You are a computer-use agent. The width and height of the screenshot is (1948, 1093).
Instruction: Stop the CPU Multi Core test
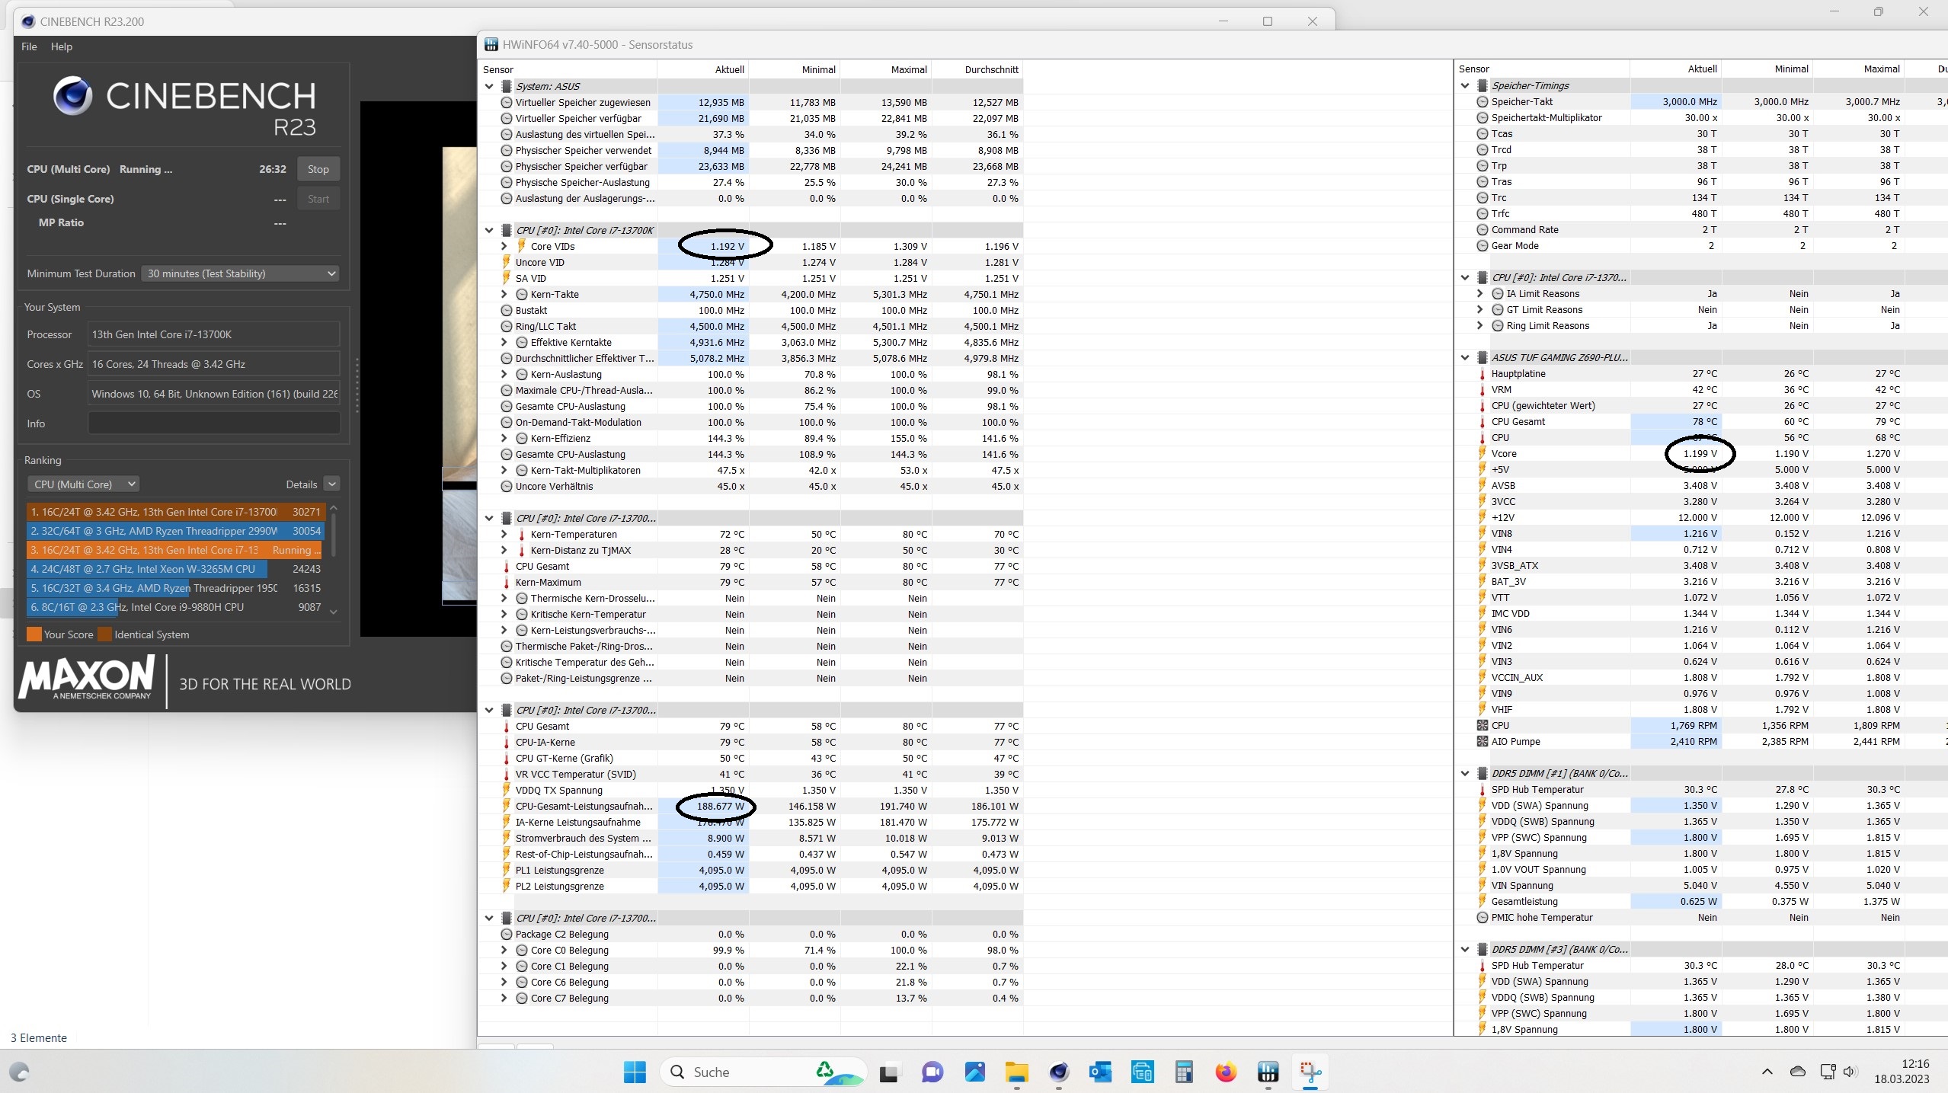tap(318, 169)
